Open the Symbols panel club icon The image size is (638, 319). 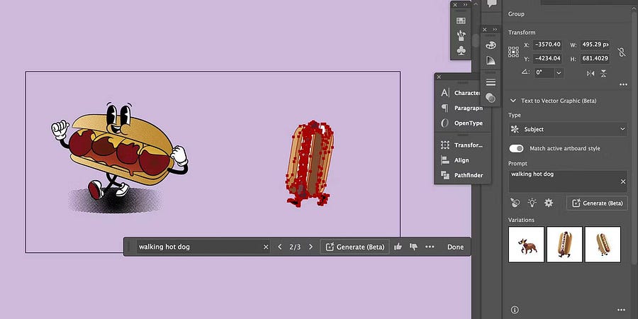tap(461, 50)
